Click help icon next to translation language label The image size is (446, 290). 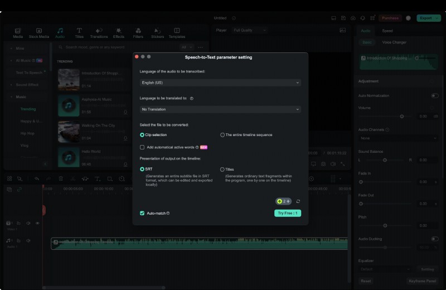point(192,98)
